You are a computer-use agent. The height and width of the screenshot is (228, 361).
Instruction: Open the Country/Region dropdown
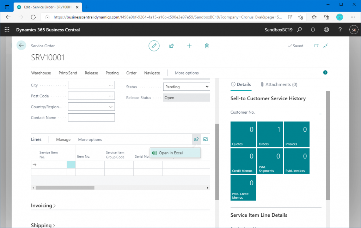click(x=111, y=107)
